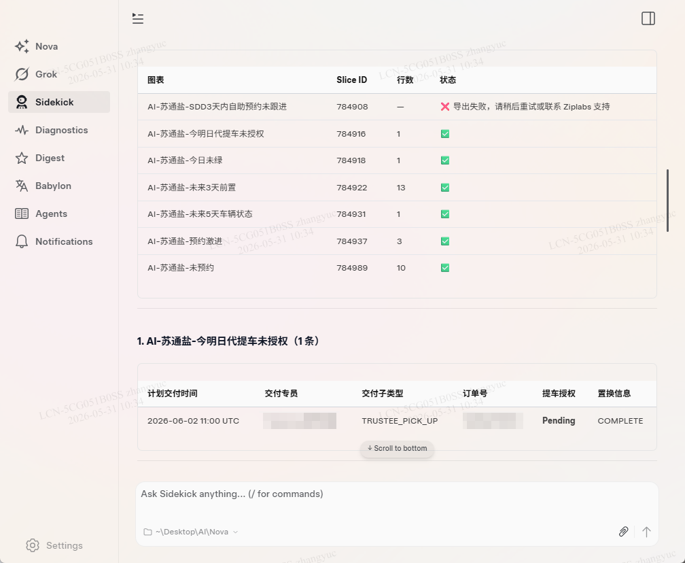
Task: Click the Pending authorization value
Action: pyautogui.click(x=559, y=420)
